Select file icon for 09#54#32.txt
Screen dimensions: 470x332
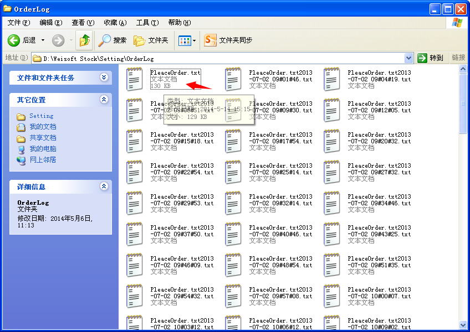pos(134,296)
